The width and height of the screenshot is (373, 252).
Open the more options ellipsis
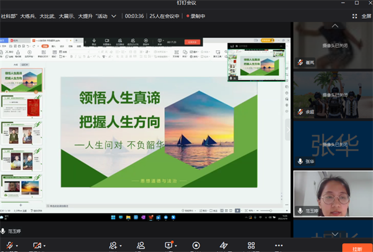click(279, 245)
